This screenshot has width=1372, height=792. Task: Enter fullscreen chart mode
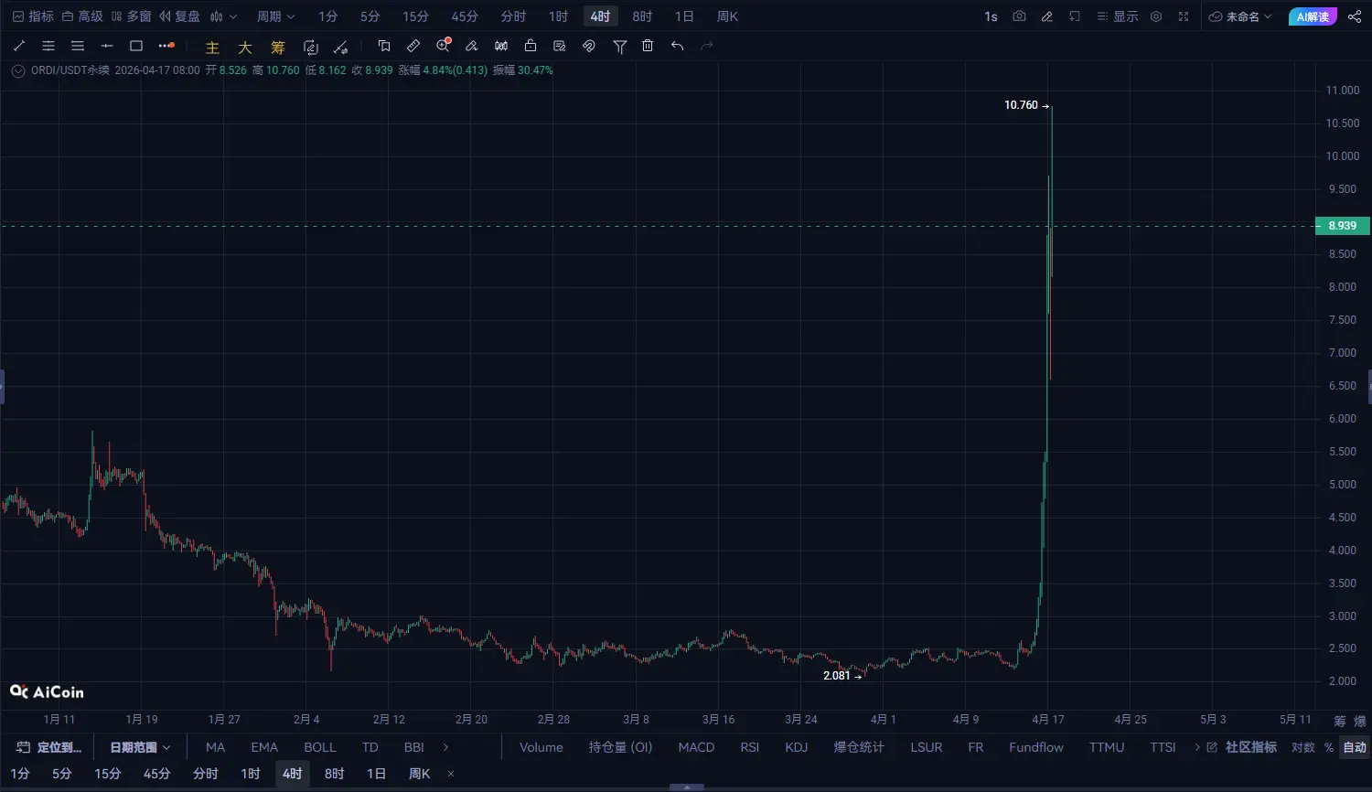pyautogui.click(x=1184, y=16)
